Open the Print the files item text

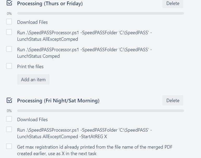[30, 67]
